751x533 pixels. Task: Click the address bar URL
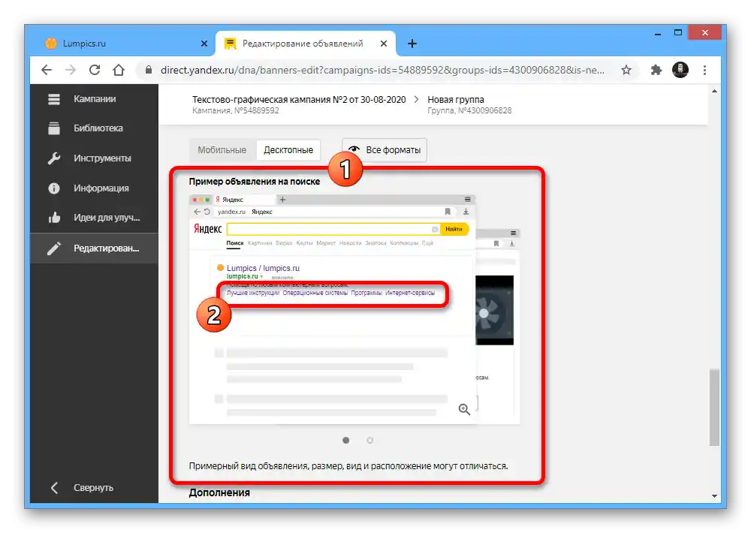coord(382,70)
